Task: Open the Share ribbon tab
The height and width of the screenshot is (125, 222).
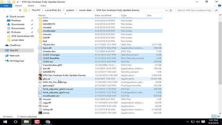Action: click(x=31, y=6)
